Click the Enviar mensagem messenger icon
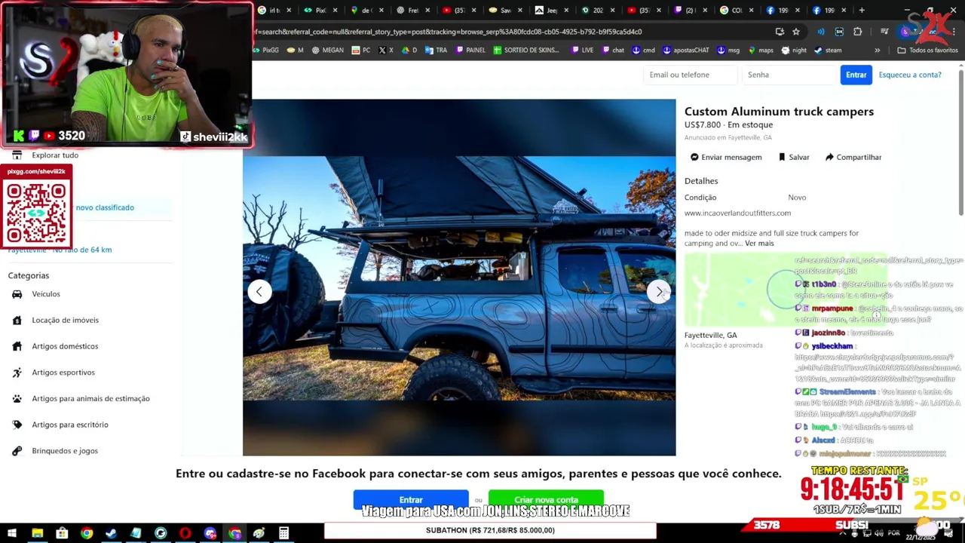This screenshot has height=543, width=965. [x=694, y=157]
